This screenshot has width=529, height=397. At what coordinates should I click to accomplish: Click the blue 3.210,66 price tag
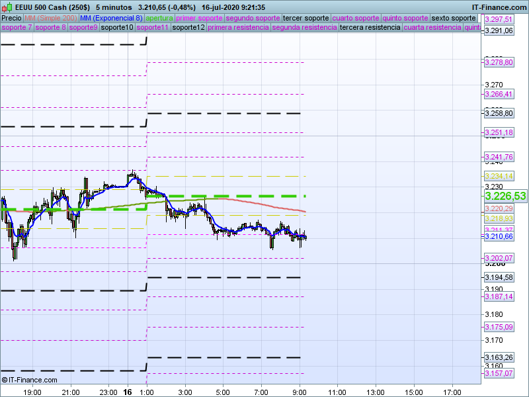pyautogui.click(x=499, y=236)
